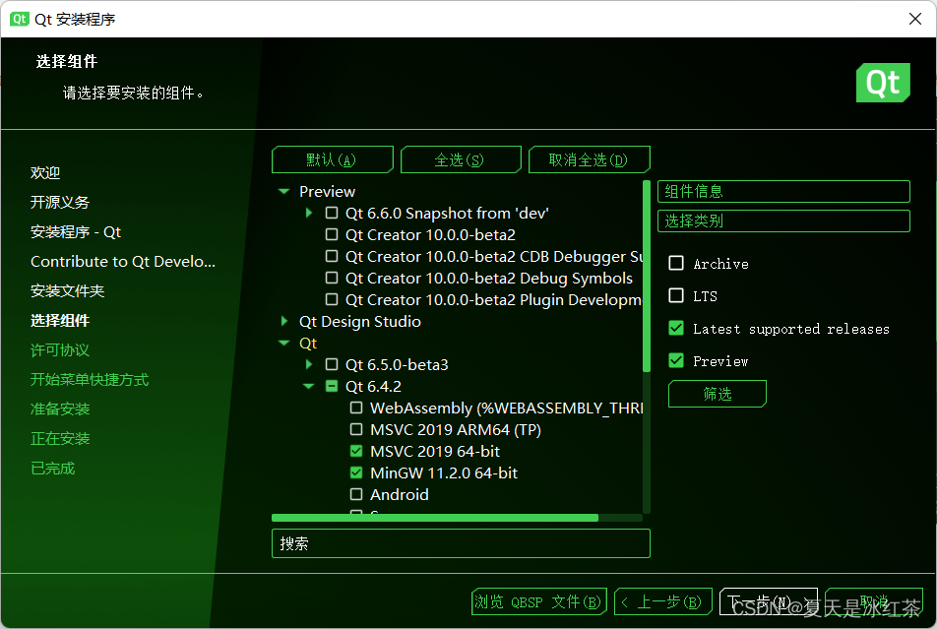Cancel installation with 取消 button

[874, 601]
